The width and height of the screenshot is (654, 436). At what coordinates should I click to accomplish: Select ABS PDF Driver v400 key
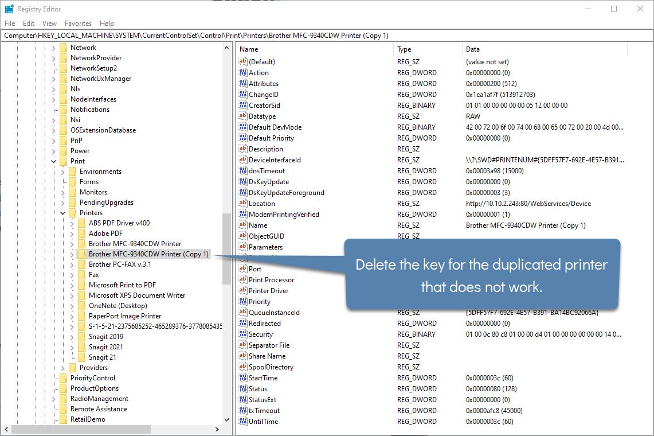119,223
